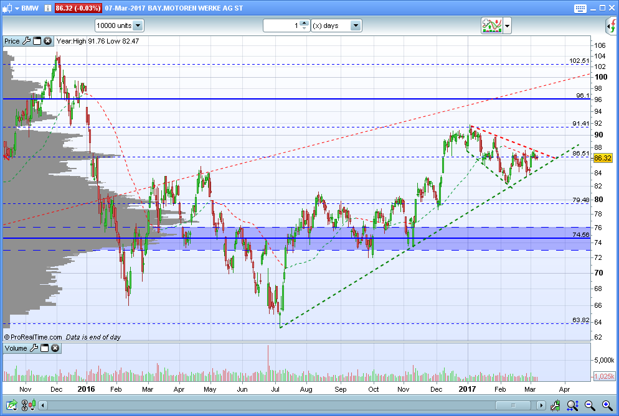The height and width of the screenshot is (416, 619).
Task: Click the Volume panel label
Action: (x=16, y=348)
